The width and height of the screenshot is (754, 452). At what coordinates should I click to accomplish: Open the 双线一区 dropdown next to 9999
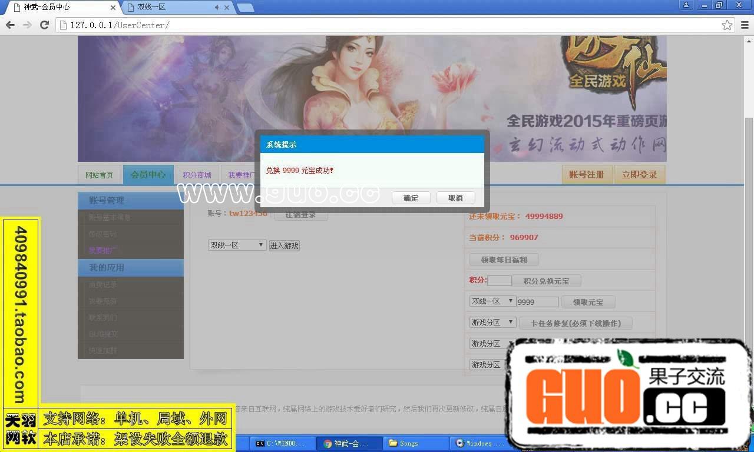(492, 301)
